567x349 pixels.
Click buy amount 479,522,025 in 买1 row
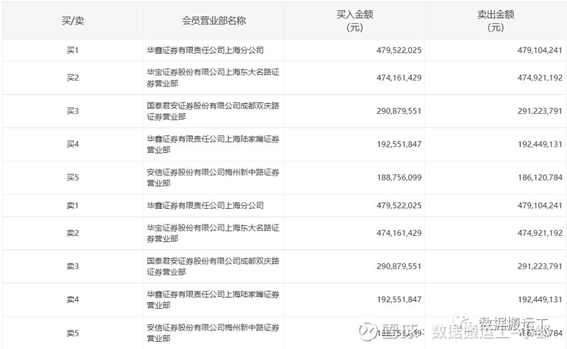tap(399, 50)
